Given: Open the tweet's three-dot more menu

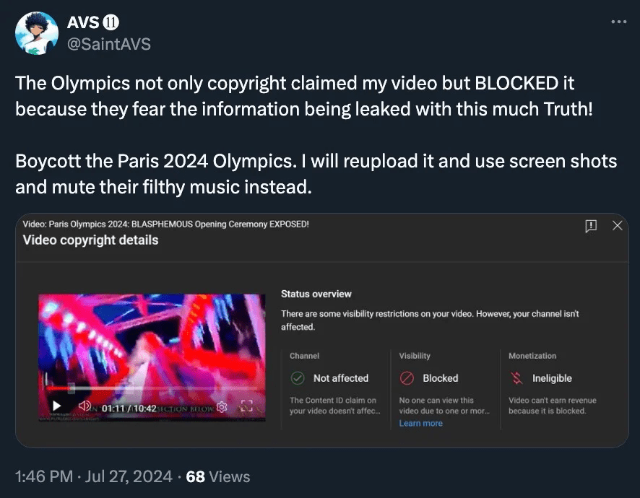Looking at the screenshot, I should (619, 22).
